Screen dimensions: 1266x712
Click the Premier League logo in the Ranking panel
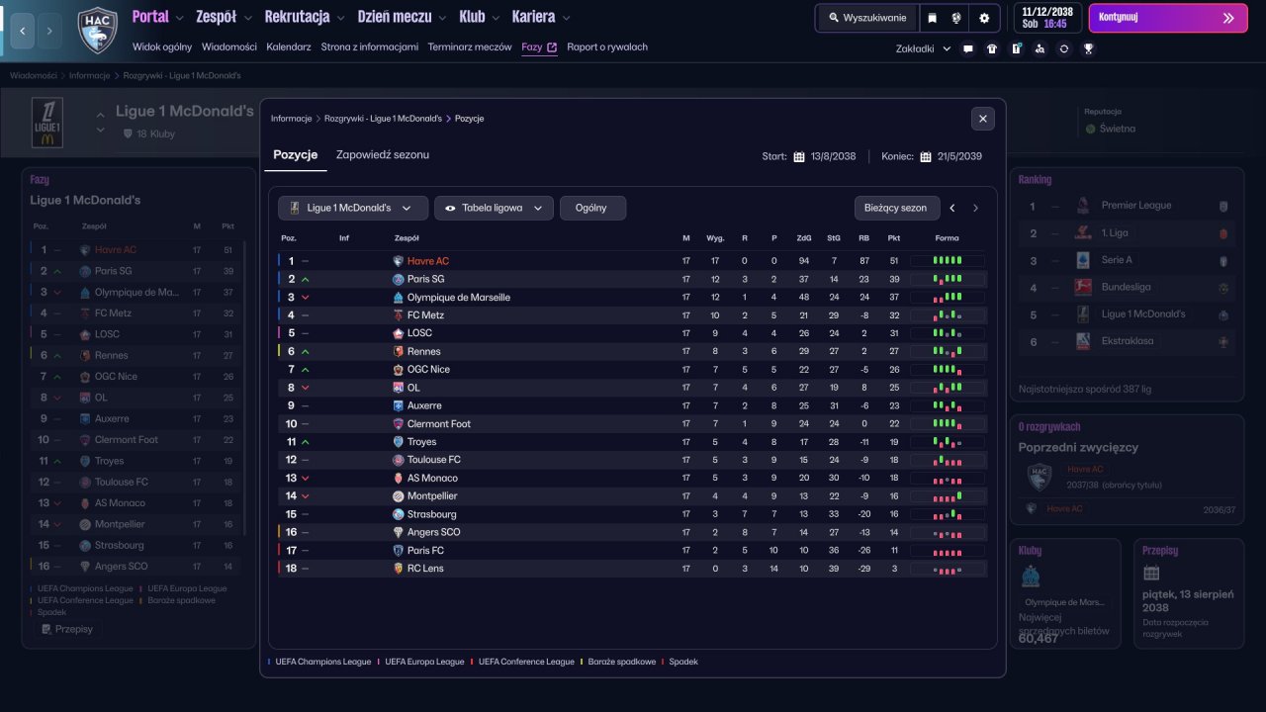coord(1082,206)
